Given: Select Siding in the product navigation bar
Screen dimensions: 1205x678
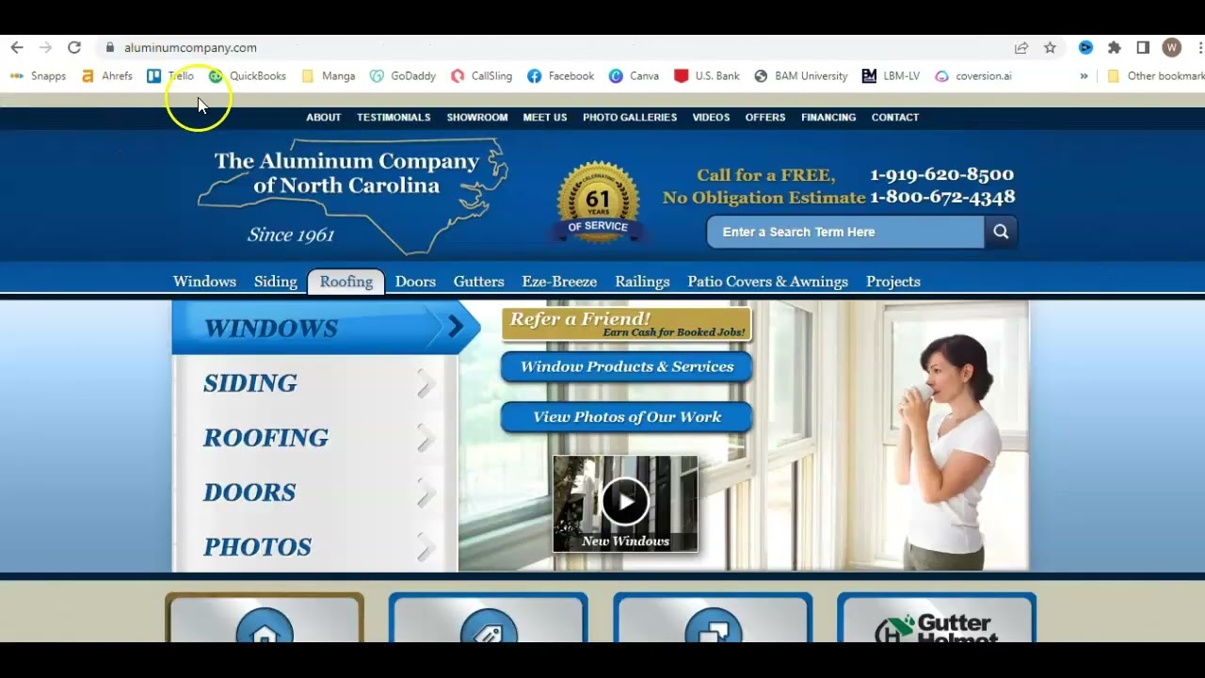Looking at the screenshot, I should 276,282.
